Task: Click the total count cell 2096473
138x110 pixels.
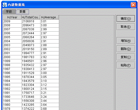Action: (x=31, y=25)
